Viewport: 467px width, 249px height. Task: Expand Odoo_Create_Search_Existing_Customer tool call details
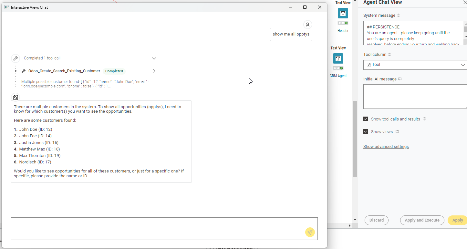pyautogui.click(x=154, y=71)
